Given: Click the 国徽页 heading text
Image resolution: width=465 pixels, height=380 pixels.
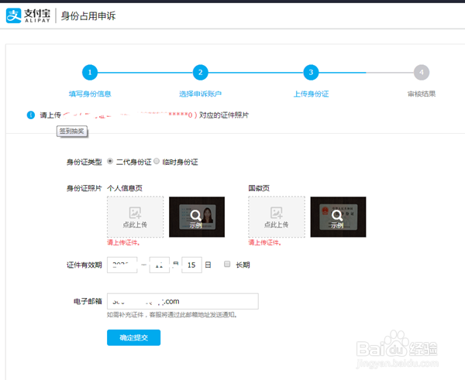Looking at the screenshot, I should pyautogui.click(x=259, y=188).
